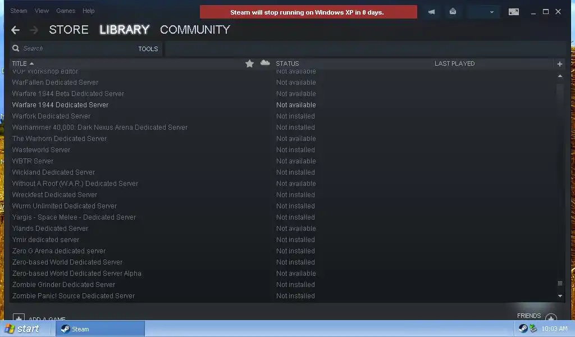
Task: Click the search magnifier icon
Action: pos(16,48)
